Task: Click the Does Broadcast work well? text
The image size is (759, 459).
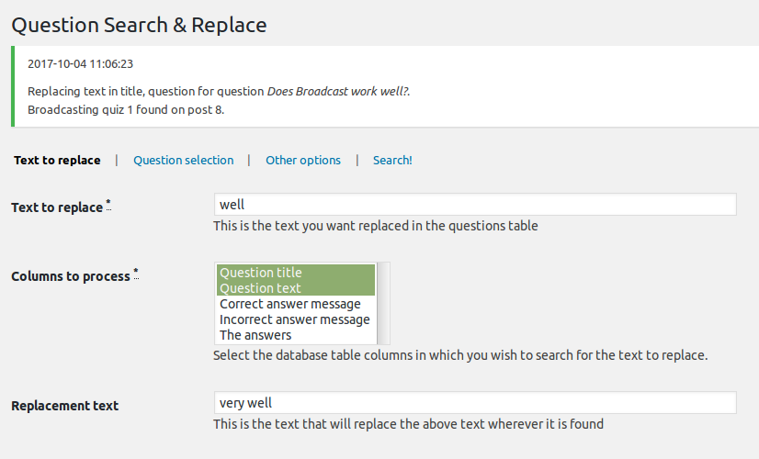Action: point(338,92)
